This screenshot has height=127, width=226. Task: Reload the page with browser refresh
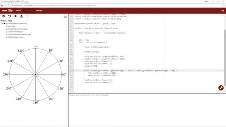(x=8, y=6)
